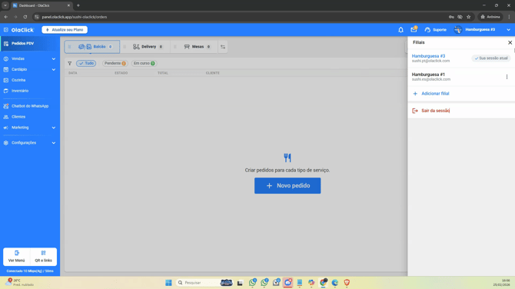Open Ver Menú icon button
This screenshot has width=515, height=289.
(x=17, y=257)
